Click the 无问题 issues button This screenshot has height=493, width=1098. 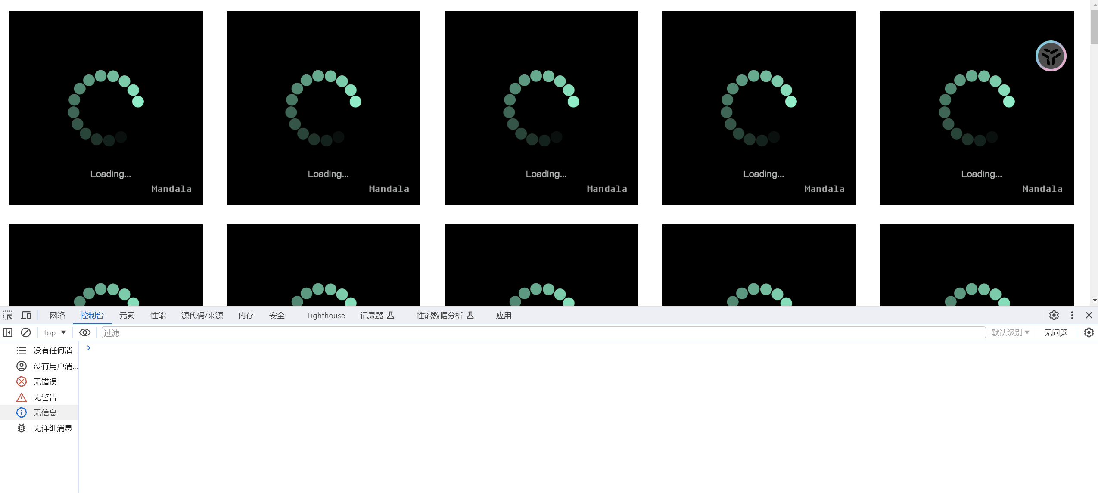pyautogui.click(x=1055, y=332)
